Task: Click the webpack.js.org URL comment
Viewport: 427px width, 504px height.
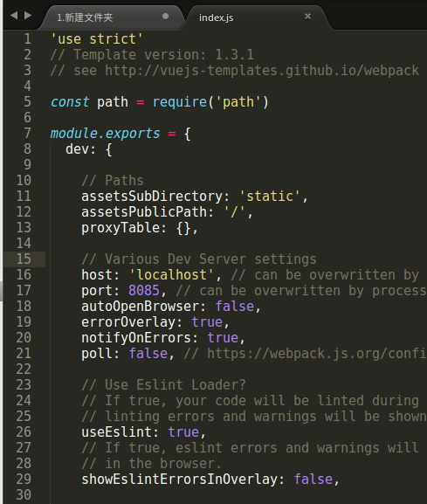Action: pyautogui.click(x=306, y=354)
